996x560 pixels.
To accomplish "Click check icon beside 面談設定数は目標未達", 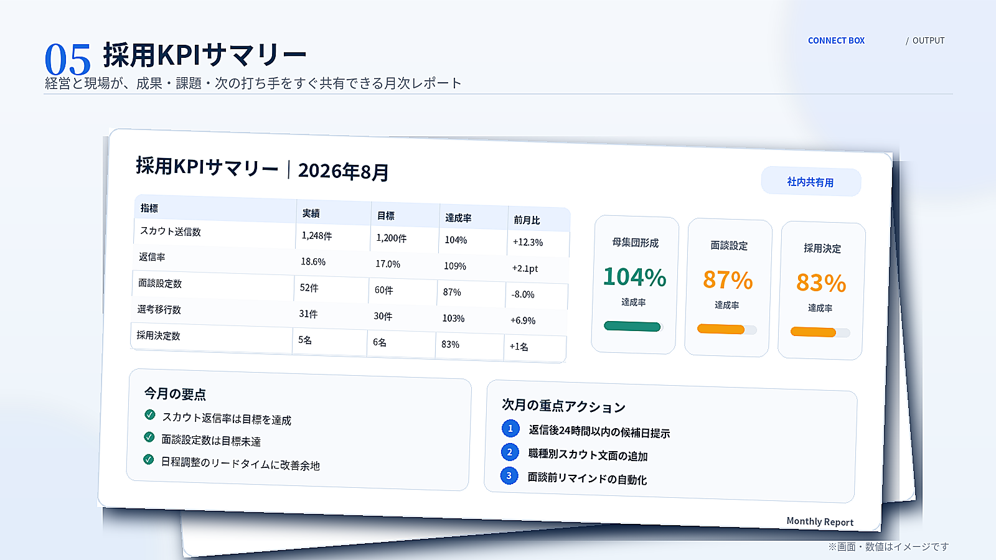I will (x=149, y=437).
